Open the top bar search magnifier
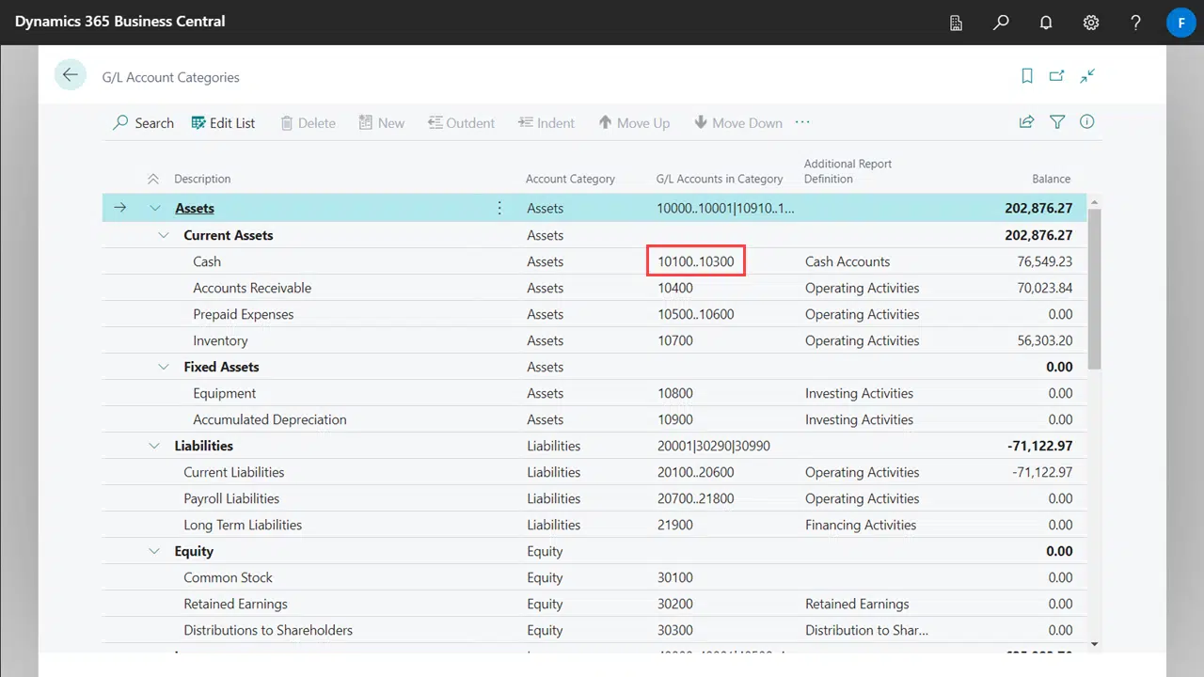This screenshot has height=677, width=1204. [x=1001, y=23]
